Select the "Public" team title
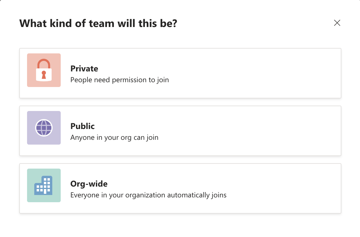 [x=82, y=126]
